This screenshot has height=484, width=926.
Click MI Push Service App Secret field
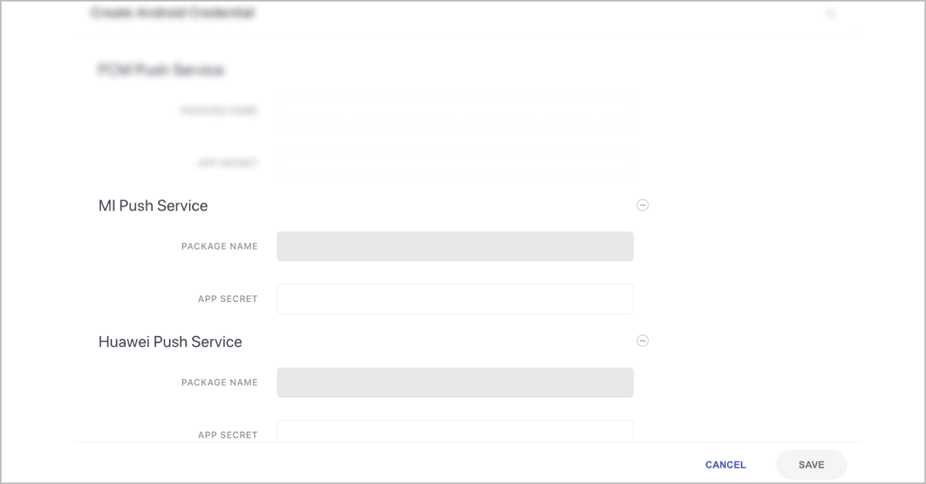[455, 299]
